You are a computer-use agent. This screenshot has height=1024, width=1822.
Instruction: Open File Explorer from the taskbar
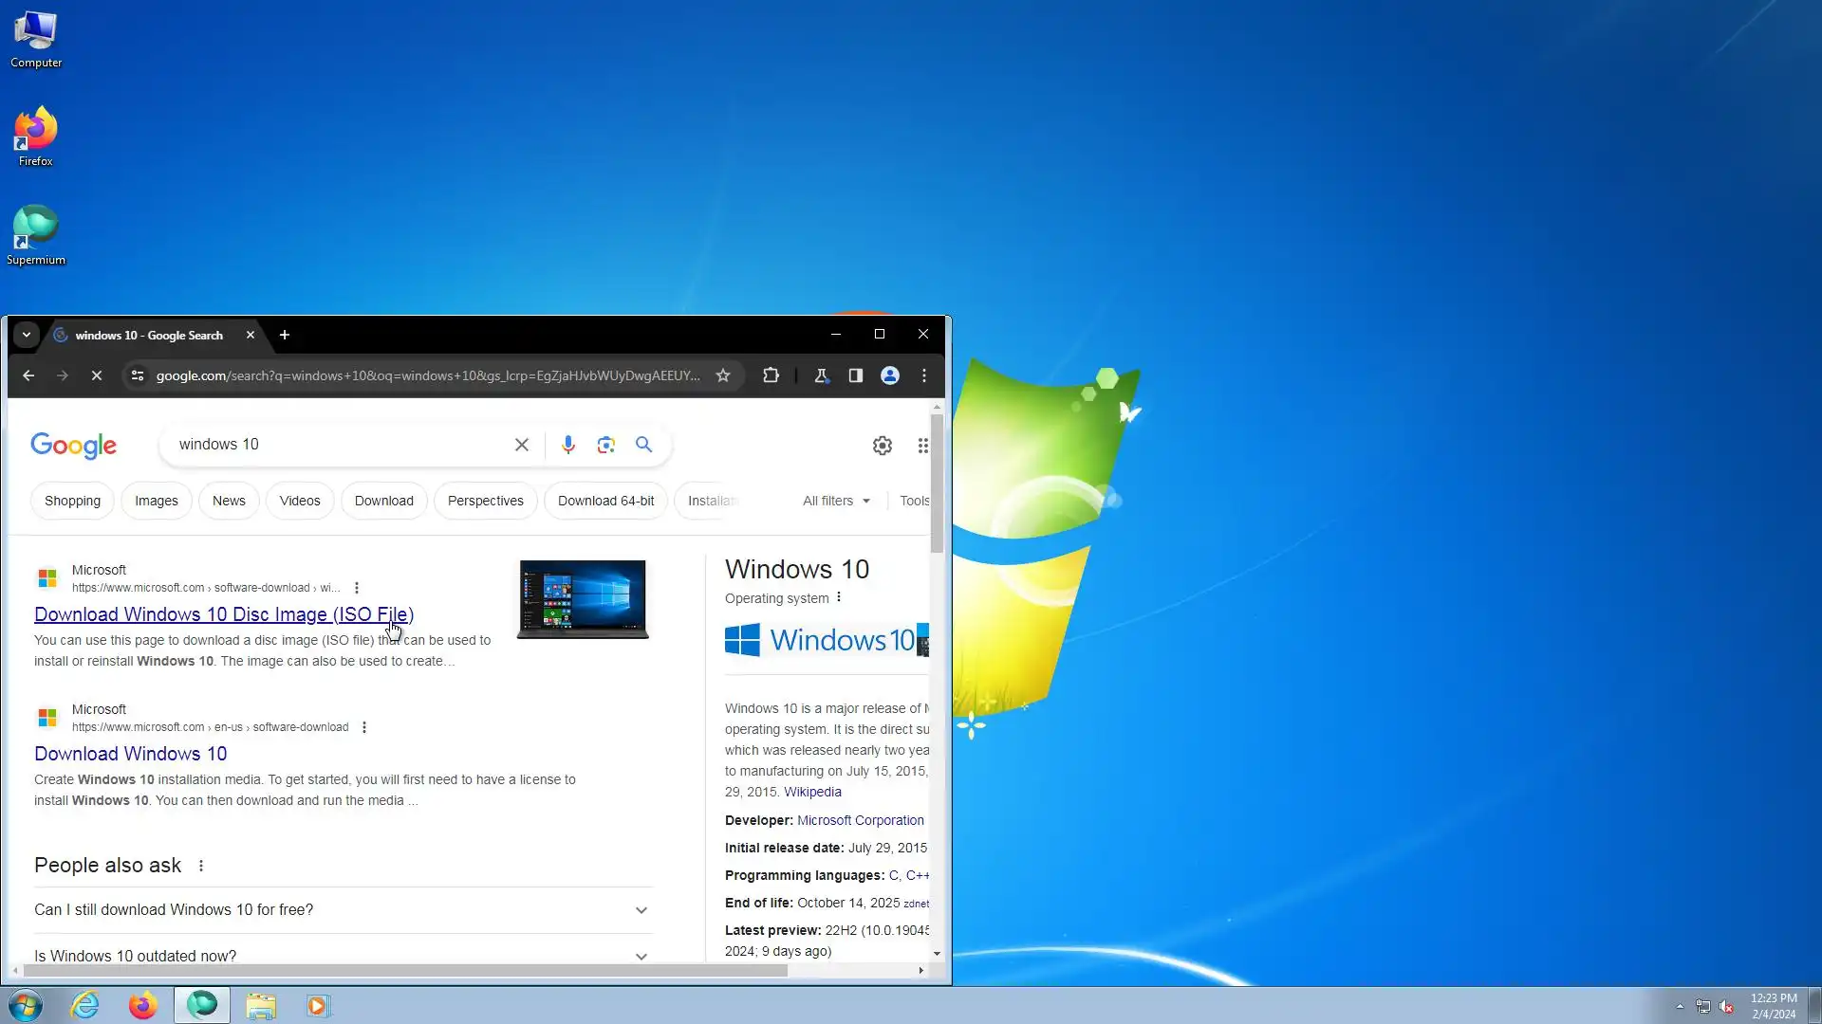(260, 1005)
